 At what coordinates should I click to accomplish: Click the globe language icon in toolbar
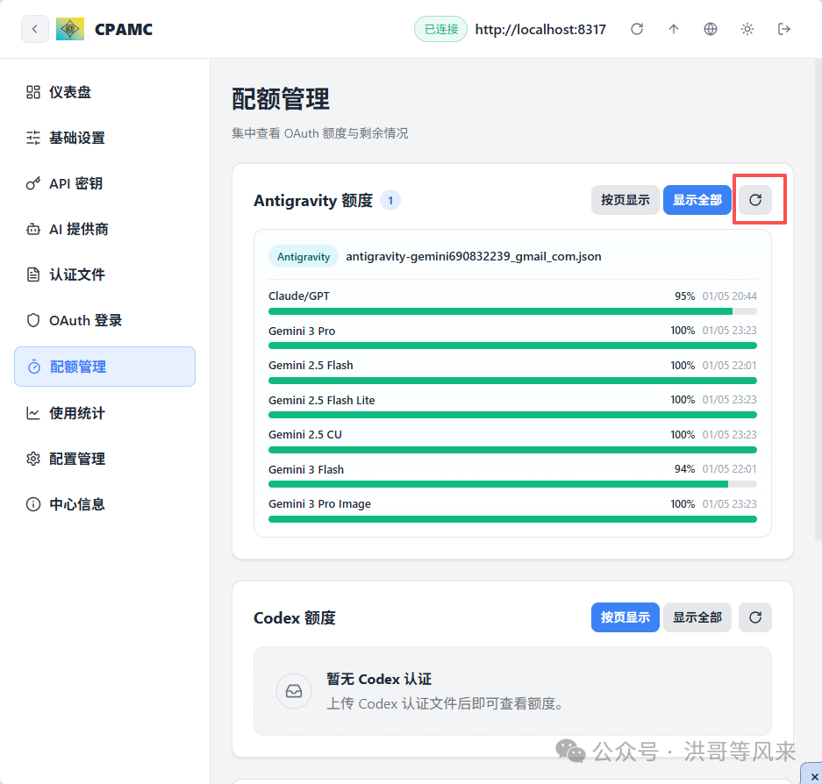coord(710,29)
